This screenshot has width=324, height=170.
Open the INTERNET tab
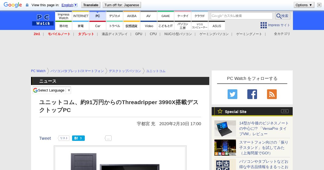(81, 16)
